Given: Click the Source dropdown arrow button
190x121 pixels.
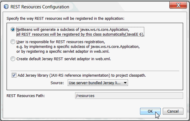Looking at the screenshot, I should click(x=125, y=83).
